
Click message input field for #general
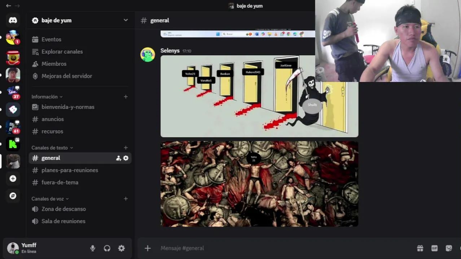(285, 248)
